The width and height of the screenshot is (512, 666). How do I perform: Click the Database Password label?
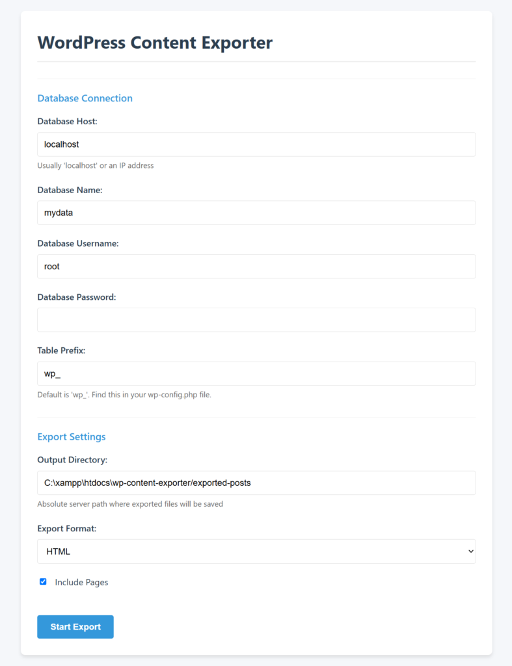(x=77, y=297)
